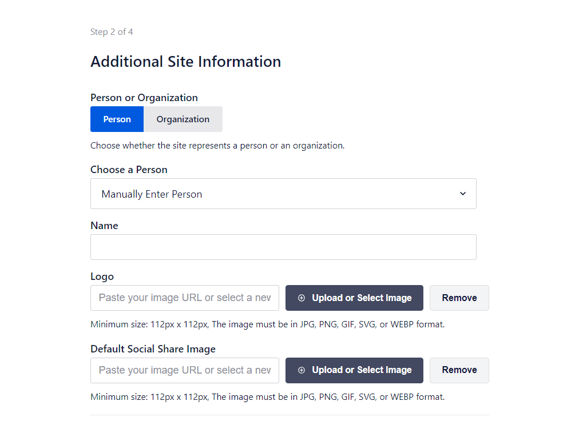This screenshot has height=433, width=579.
Task: Remove the Logo image
Action: pos(459,298)
